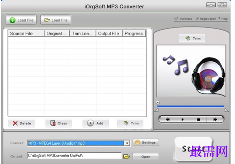235x164 pixels.
Task: Click the Trim button below file list
Action: pyautogui.click(x=130, y=123)
